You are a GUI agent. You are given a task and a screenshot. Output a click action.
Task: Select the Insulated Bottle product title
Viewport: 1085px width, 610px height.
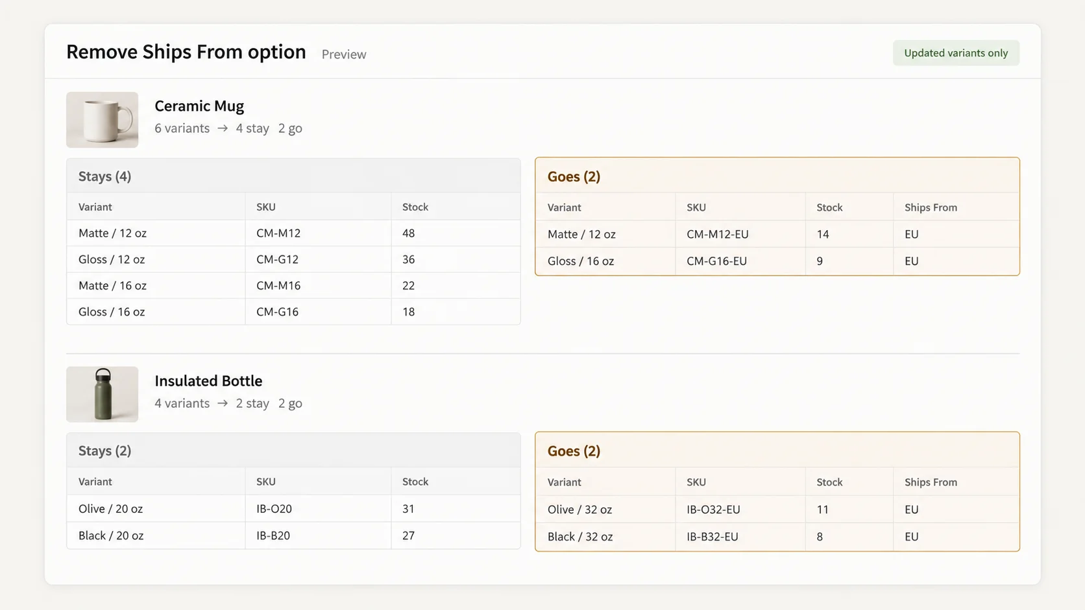[x=208, y=381]
